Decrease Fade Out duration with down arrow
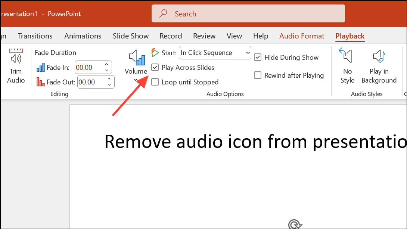This screenshot has height=229, width=407. (x=109, y=85)
